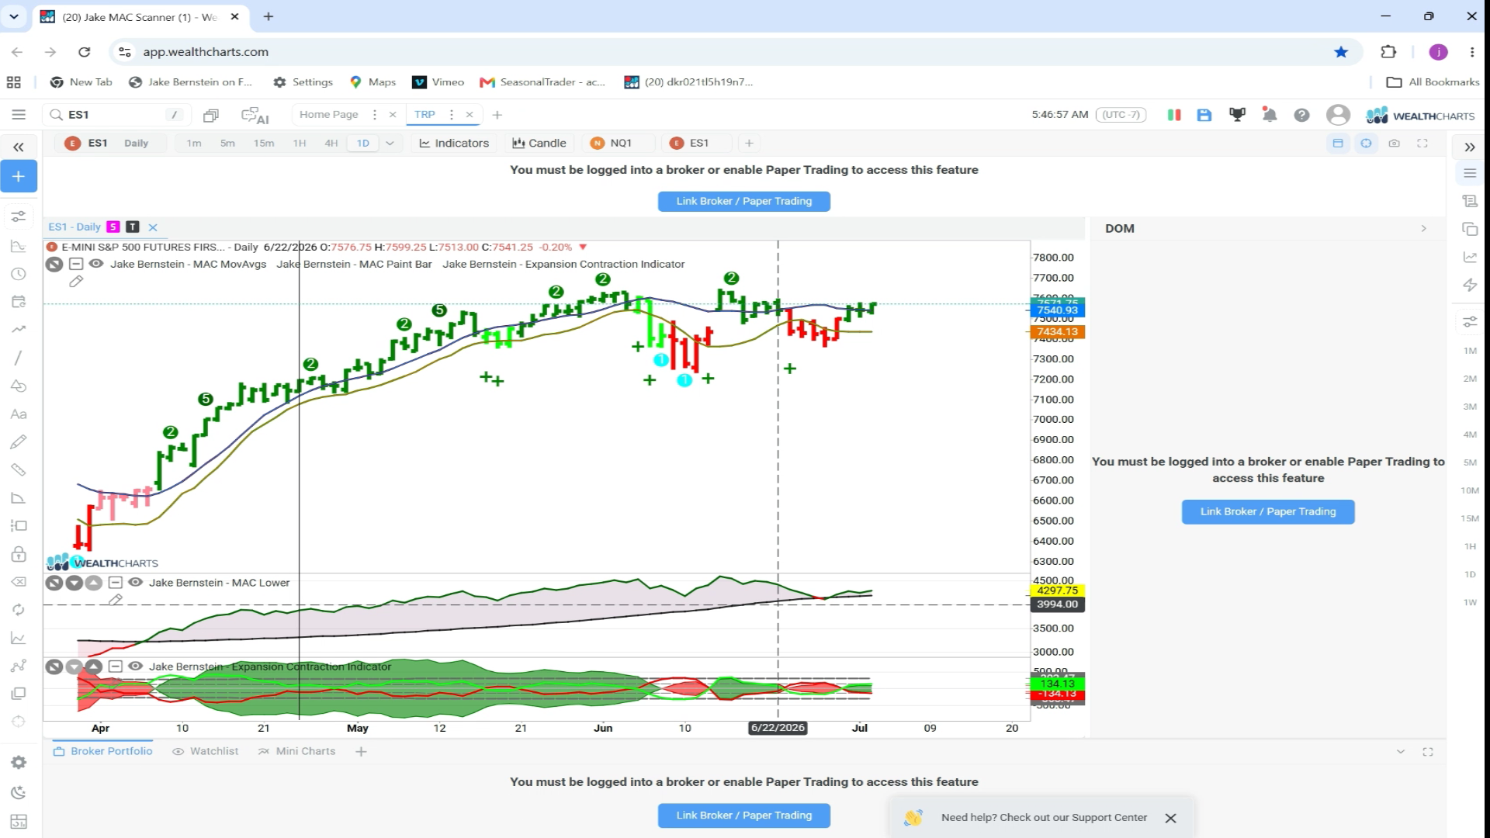Click the Indicators button
The height and width of the screenshot is (838, 1490).
454,143
